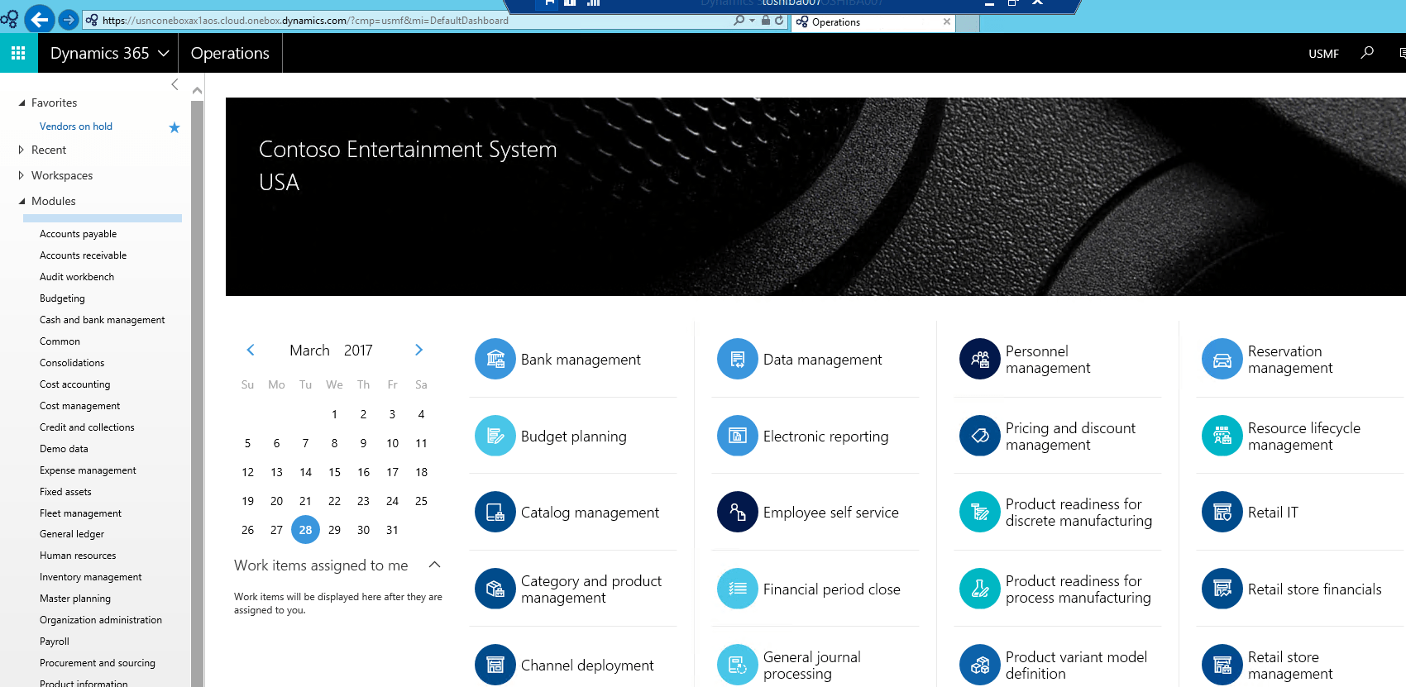This screenshot has width=1406, height=687.
Task: Select the Operations browser tab
Action: (x=873, y=22)
